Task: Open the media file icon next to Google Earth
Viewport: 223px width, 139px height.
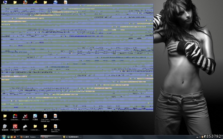Action: (x=66, y=2)
